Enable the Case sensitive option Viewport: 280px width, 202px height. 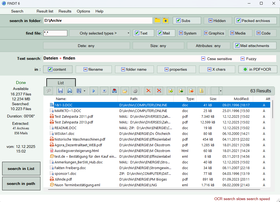point(203,59)
